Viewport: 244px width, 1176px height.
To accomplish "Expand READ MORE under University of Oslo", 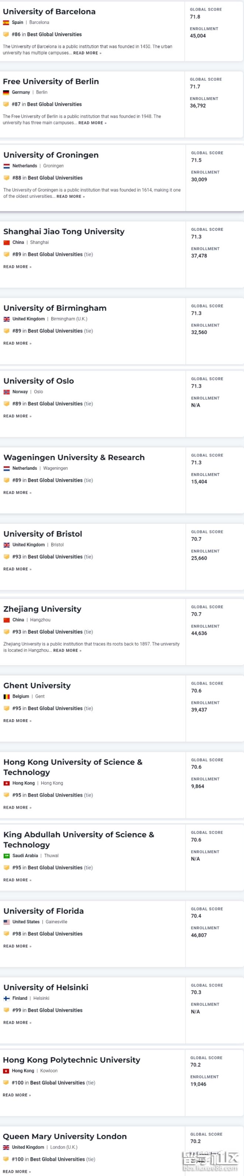I will 17,416.
